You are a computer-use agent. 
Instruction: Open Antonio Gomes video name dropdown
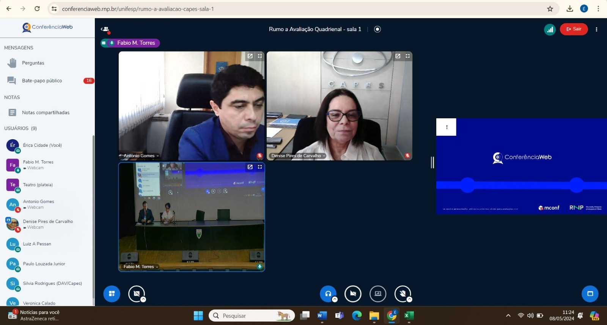(141, 156)
